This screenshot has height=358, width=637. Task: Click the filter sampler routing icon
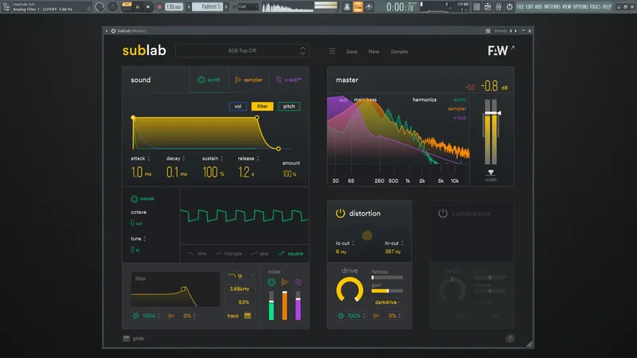[171, 315]
